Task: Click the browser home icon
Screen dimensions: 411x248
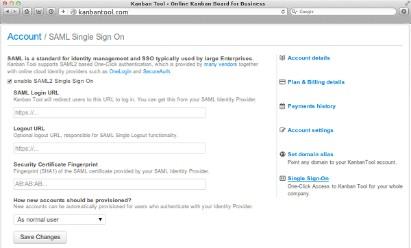Action: click(27, 12)
